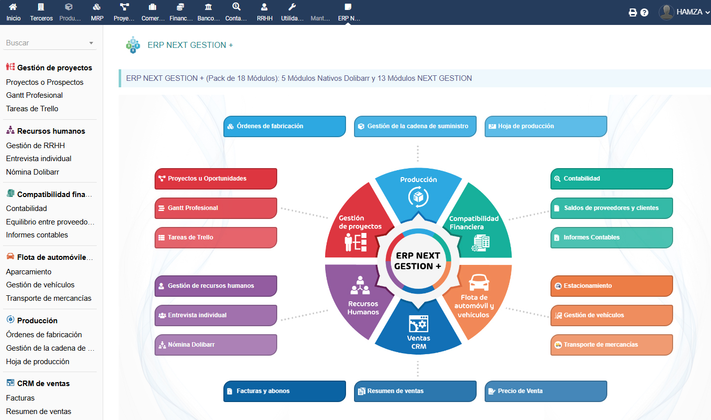Open the RRHH person icon
711x420 pixels.
point(264,7)
